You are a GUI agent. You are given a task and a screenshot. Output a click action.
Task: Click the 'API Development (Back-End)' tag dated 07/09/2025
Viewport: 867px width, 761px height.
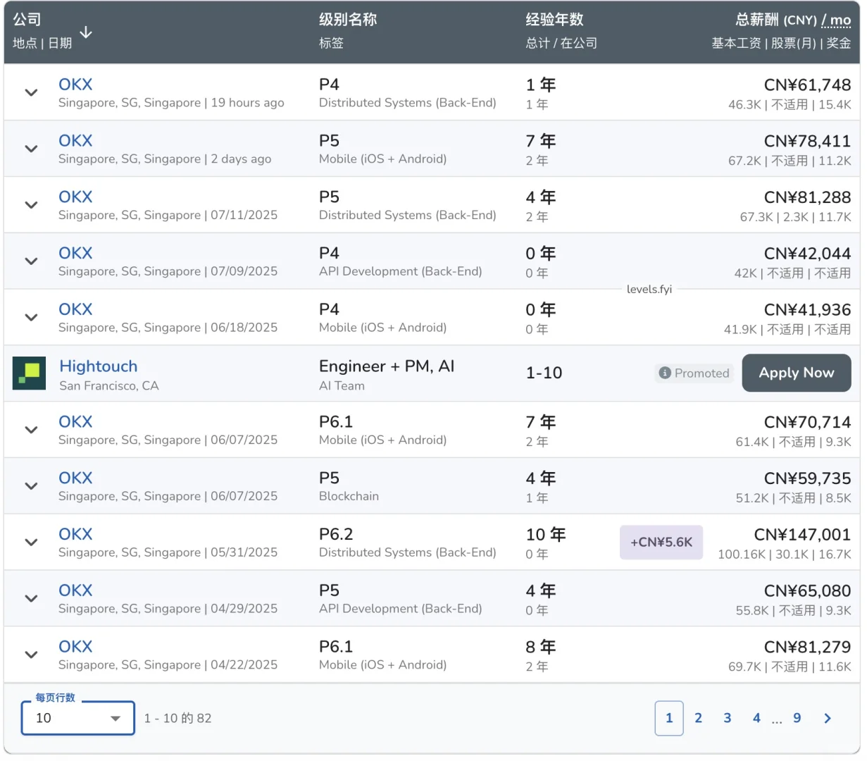[401, 271]
